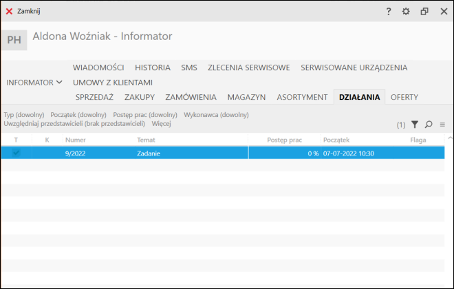Expand the INFORMATOR dropdown
The height and width of the screenshot is (289, 454).
coord(34,83)
